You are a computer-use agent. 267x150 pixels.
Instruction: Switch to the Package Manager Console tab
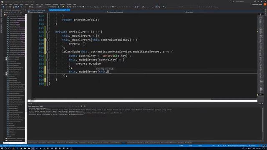point(95,143)
